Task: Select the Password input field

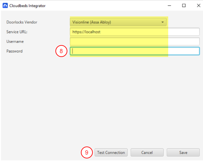Action: (135, 51)
